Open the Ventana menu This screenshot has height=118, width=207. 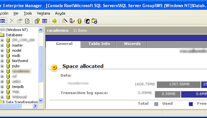click(x=43, y=13)
